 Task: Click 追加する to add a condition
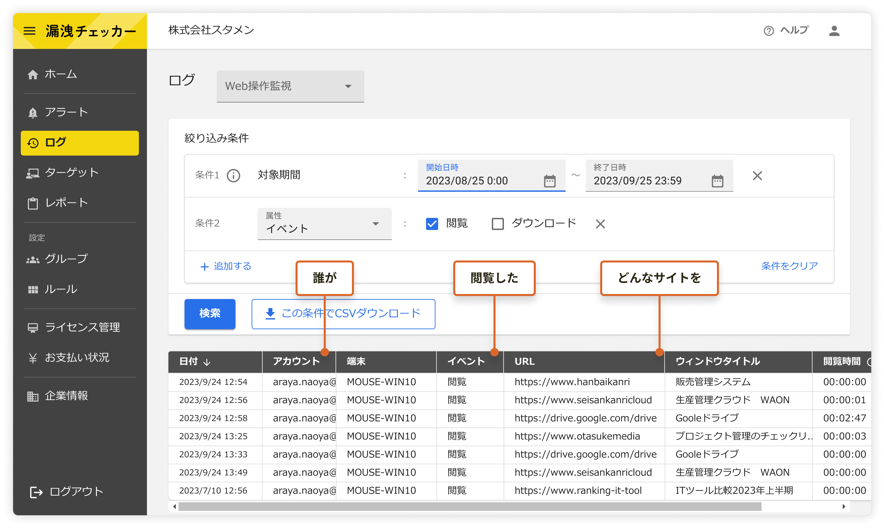point(226,266)
